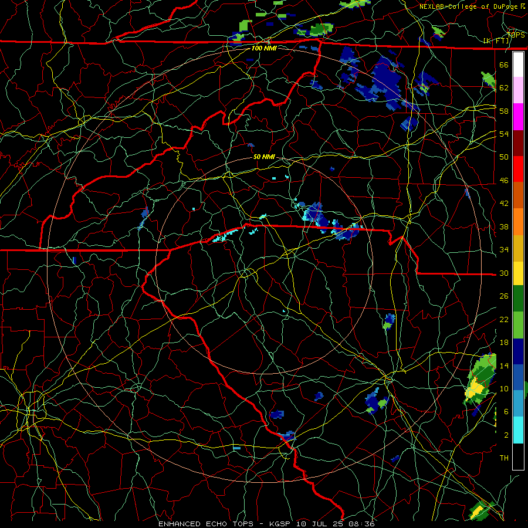This screenshot has height=528, width=528.
Task: Click the legend value '10'
Action: (x=504, y=388)
